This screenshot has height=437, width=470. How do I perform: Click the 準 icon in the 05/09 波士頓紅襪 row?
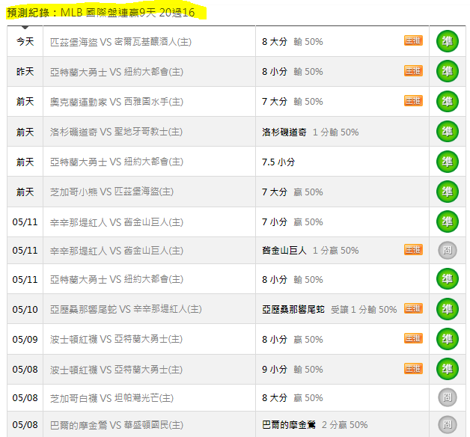448,339
